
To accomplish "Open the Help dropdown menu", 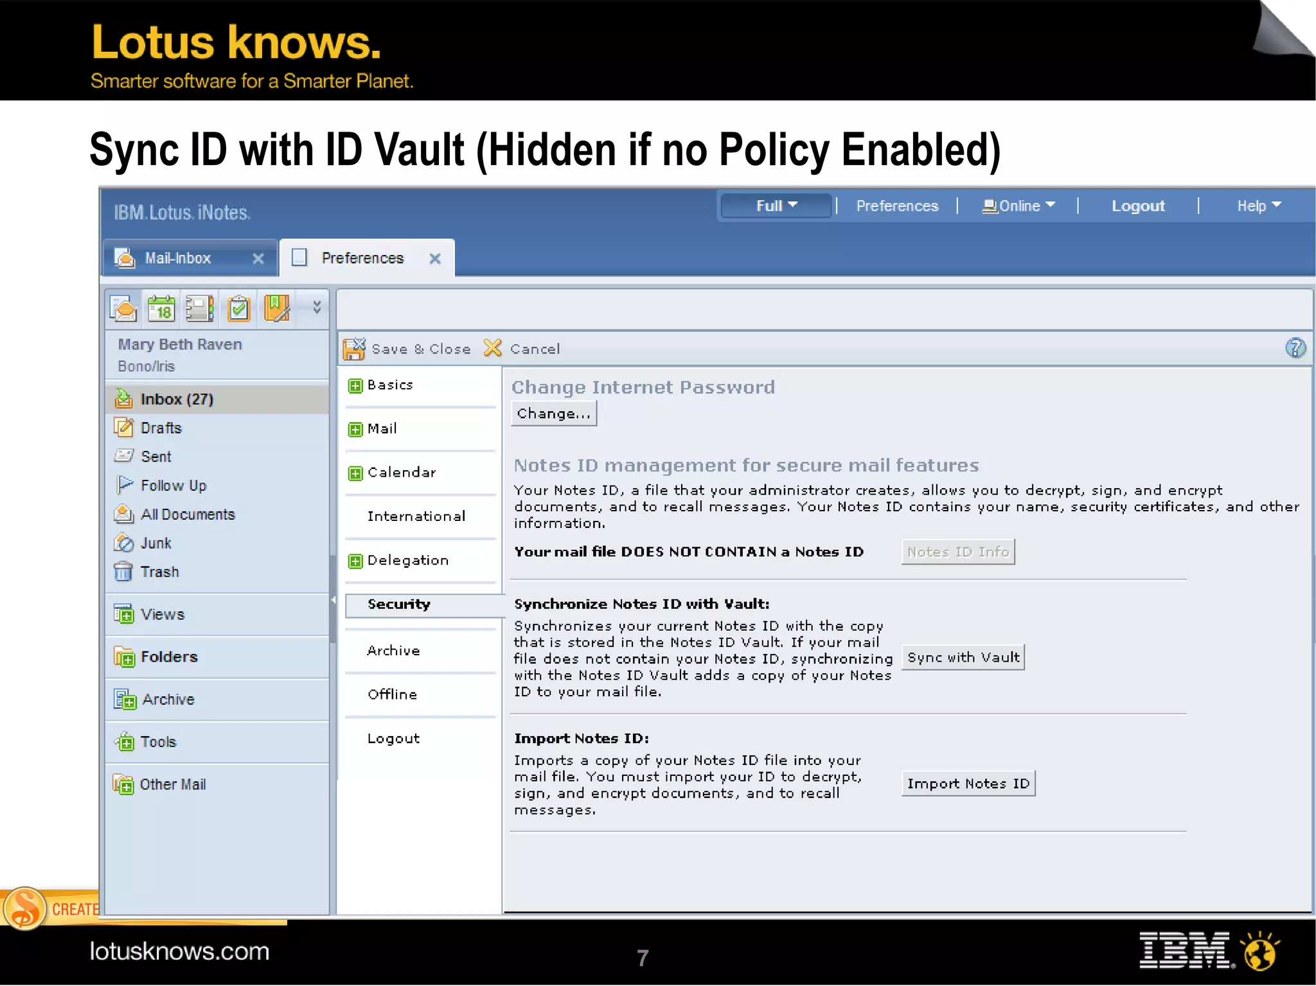I will [x=1259, y=206].
